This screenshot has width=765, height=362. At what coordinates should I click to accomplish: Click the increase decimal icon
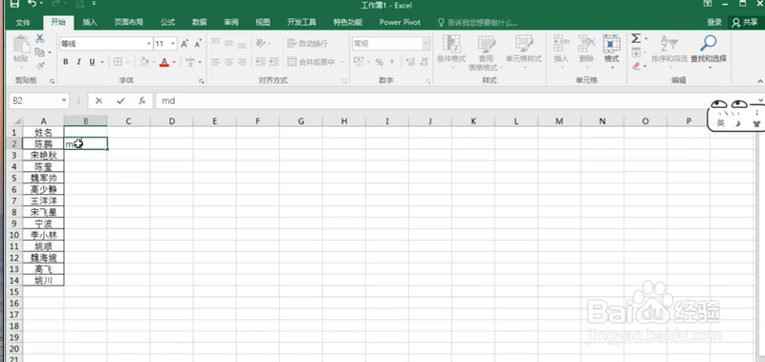[410, 62]
